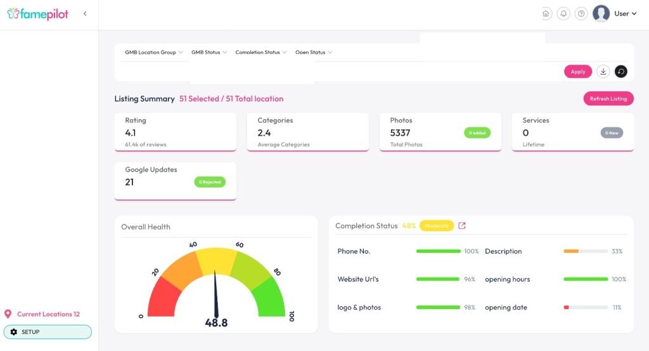Collapse the sidebar with the chevron arrow
Image resolution: width=649 pixels, height=351 pixels.
tap(85, 14)
